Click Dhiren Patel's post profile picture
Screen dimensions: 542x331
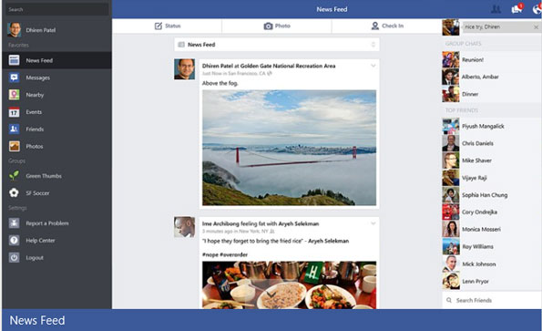pyautogui.click(x=184, y=69)
